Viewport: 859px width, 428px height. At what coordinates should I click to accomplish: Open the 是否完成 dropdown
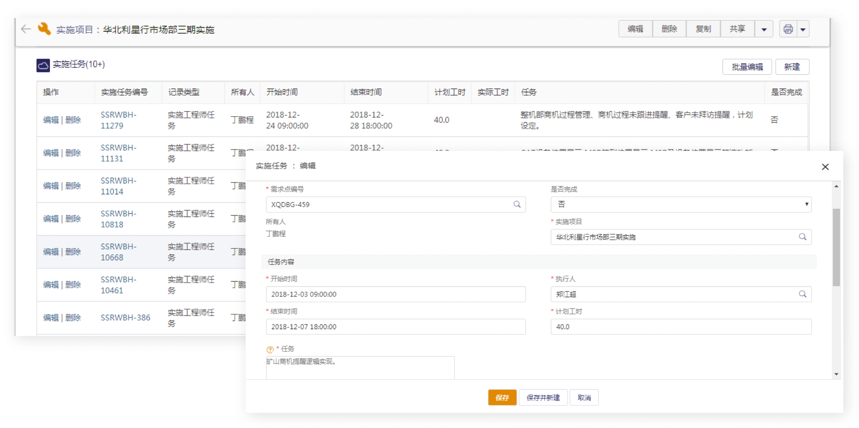(681, 205)
